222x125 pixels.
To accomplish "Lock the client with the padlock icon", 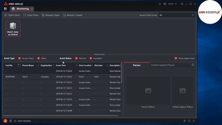I will [x=182, y=4].
